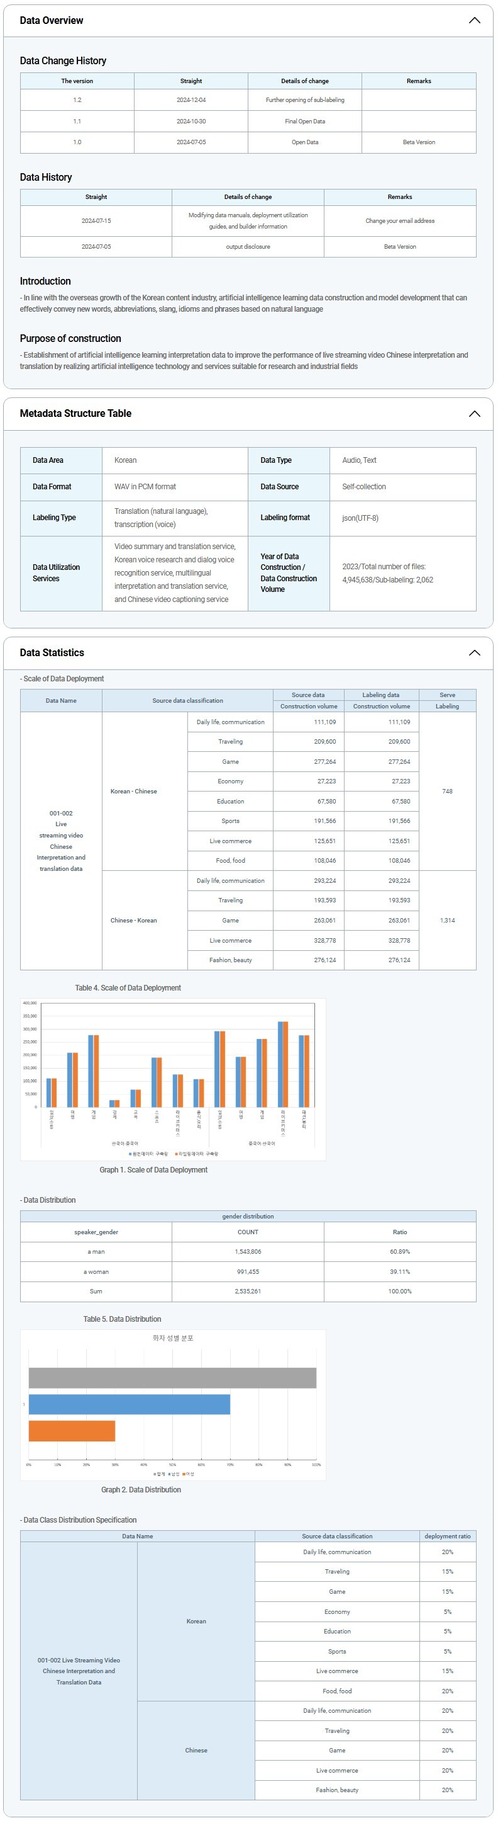Click the Data Statistics panel title
The image size is (498, 1823).
[52, 652]
